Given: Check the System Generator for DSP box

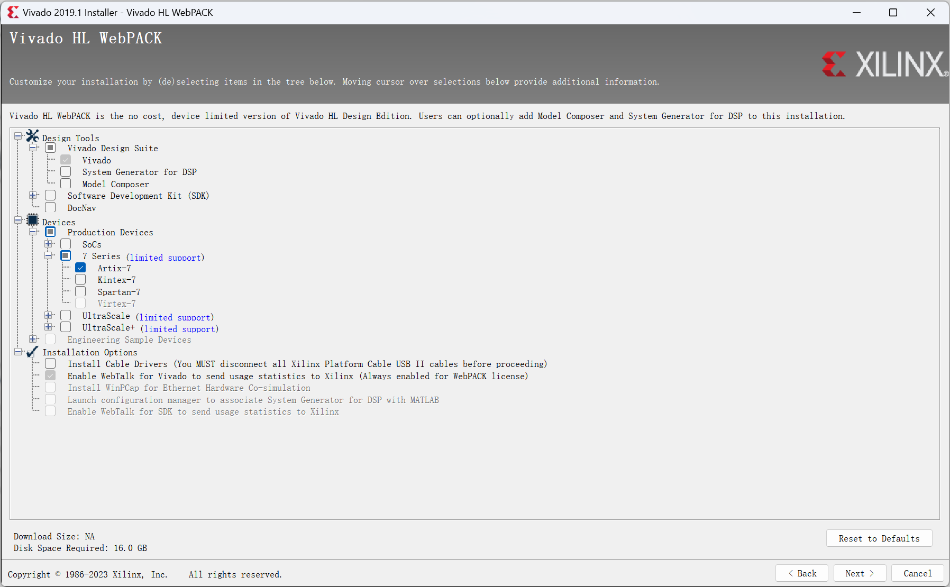Looking at the screenshot, I should point(66,172).
